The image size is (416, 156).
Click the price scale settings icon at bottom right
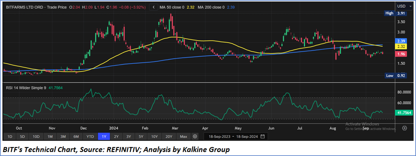click(x=404, y=128)
